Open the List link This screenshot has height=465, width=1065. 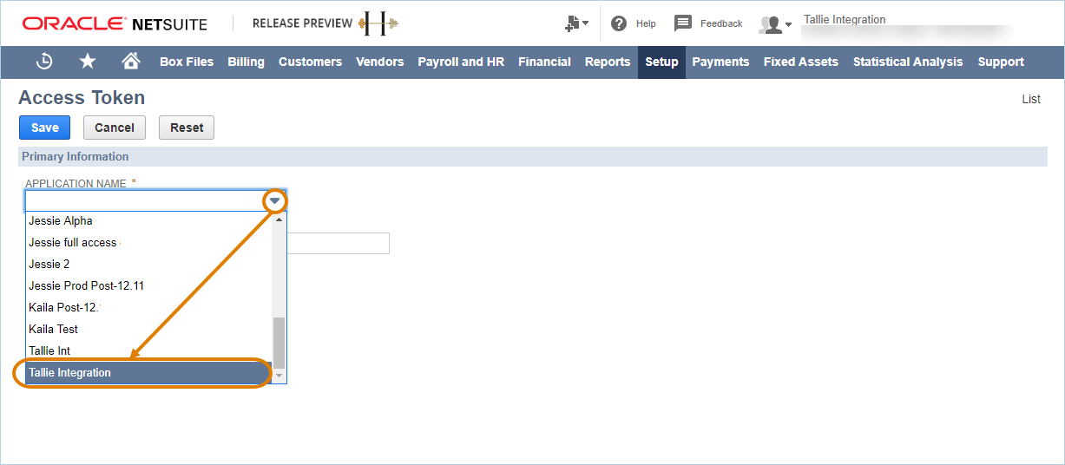(1031, 99)
